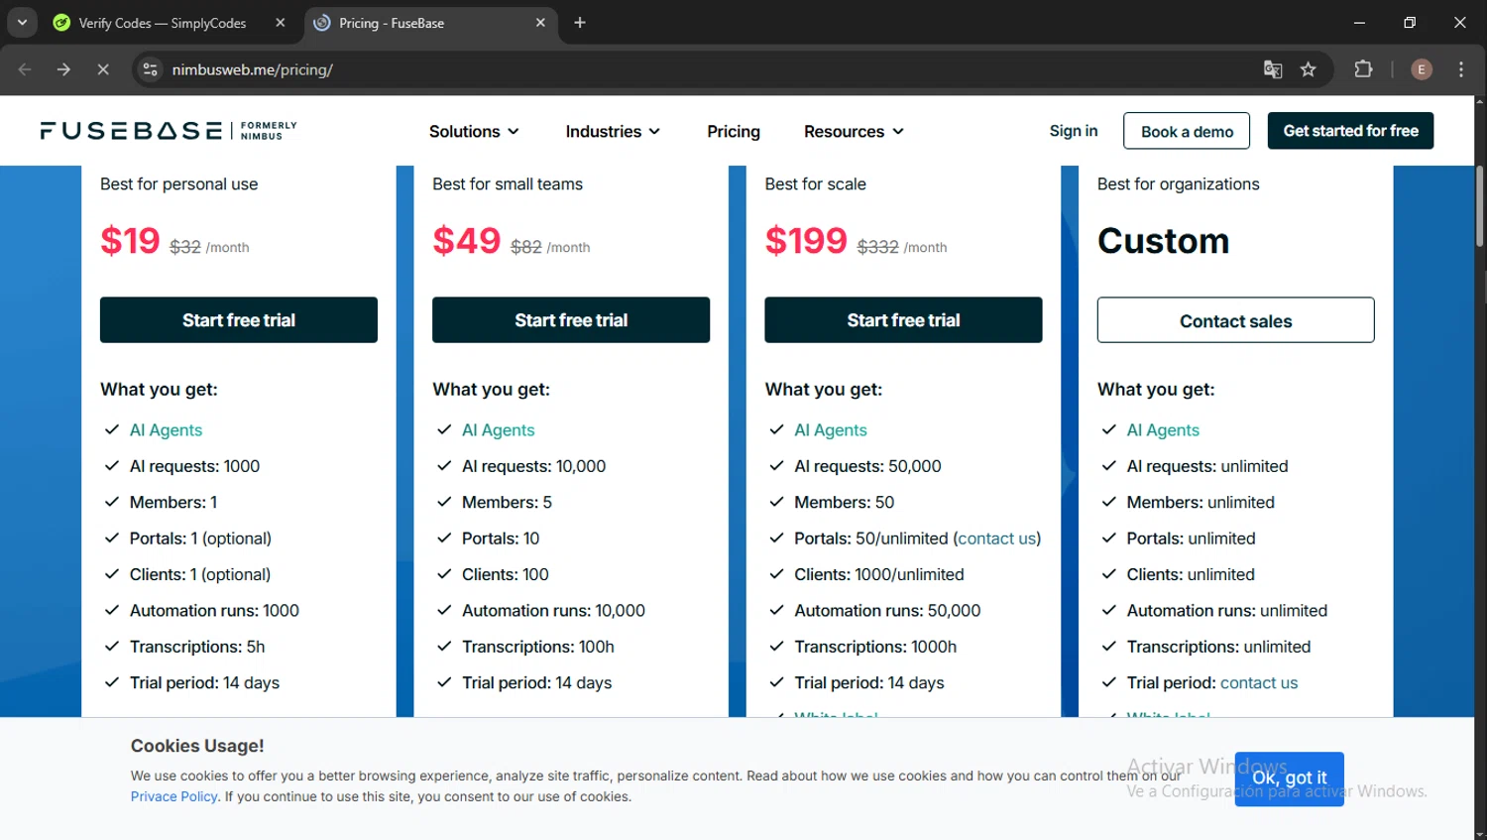Image resolution: width=1487 pixels, height=840 pixels.
Task: Translate this page icon
Action: (x=1273, y=69)
